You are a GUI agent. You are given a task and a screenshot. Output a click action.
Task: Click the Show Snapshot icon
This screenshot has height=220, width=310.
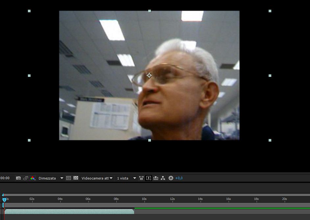pos(26,178)
